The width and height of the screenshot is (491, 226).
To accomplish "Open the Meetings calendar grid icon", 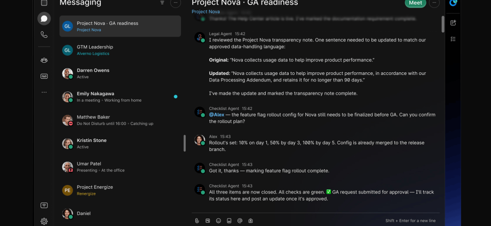I will [x=44, y=3].
